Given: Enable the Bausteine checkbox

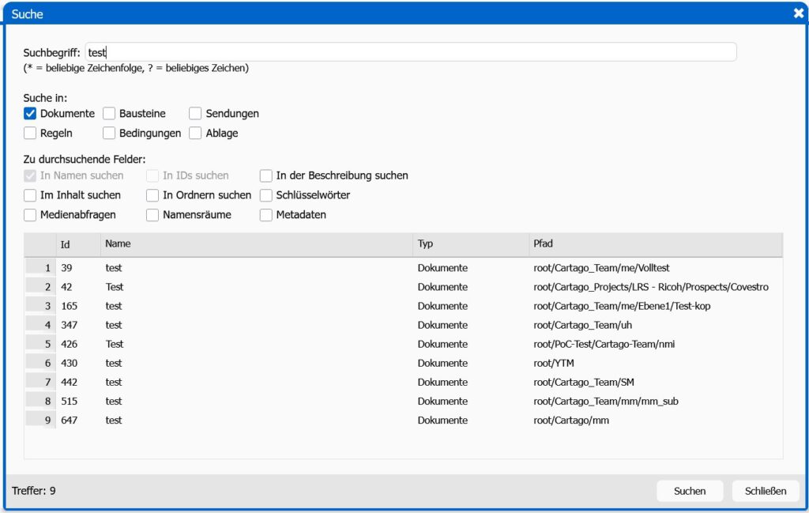Looking at the screenshot, I should click(x=110, y=114).
